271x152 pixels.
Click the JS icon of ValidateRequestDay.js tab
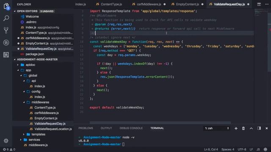(x=210, y=4)
